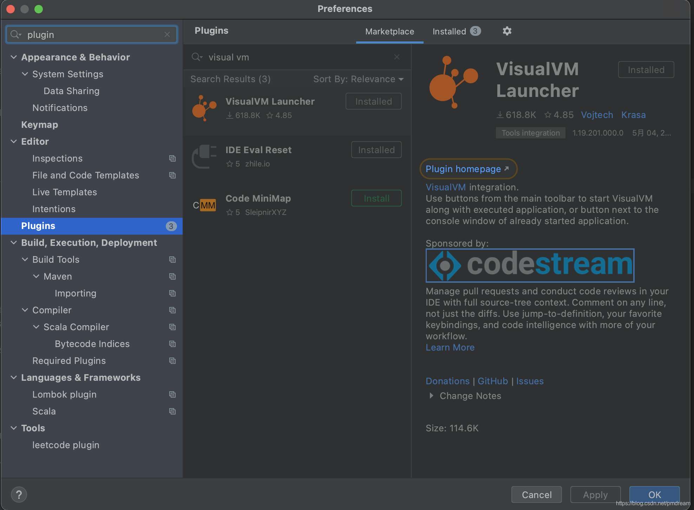Click the help question mark button
The width and height of the screenshot is (694, 510).
19,495
